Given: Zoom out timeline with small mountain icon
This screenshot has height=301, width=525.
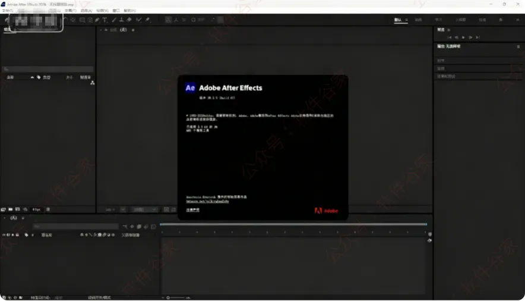Looking at the screenshot, I should point(163,297).
